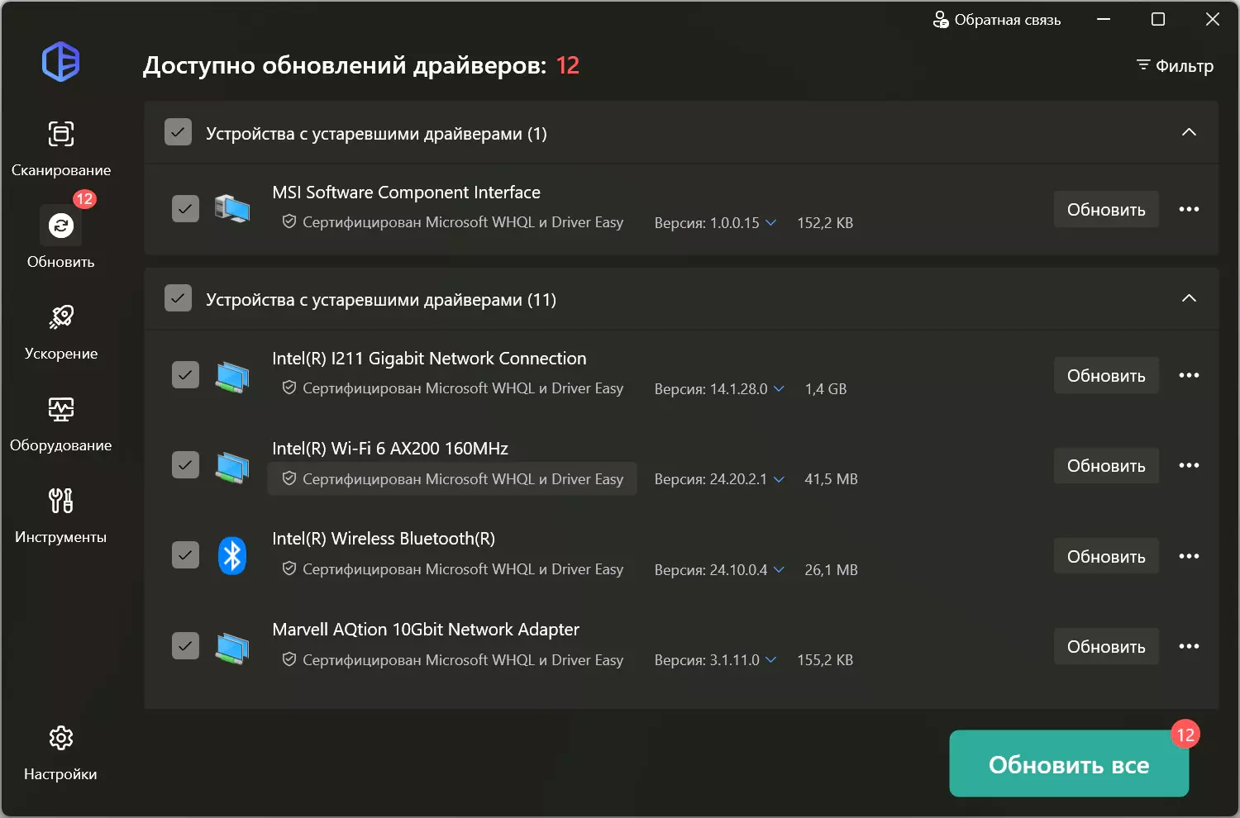The height and width of the screenshot is (818, 1240).
Task: Uncheck Intel I211 Gigabit Network Connection
Action: click(x=185, y=375)
